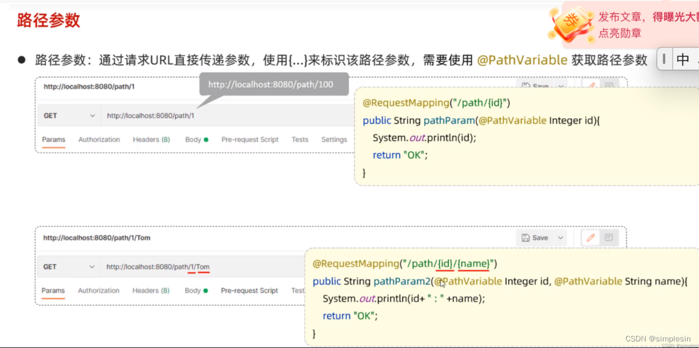The image size is (699, 348).
Task: Switch to the Settings tab
Action: 334,140
